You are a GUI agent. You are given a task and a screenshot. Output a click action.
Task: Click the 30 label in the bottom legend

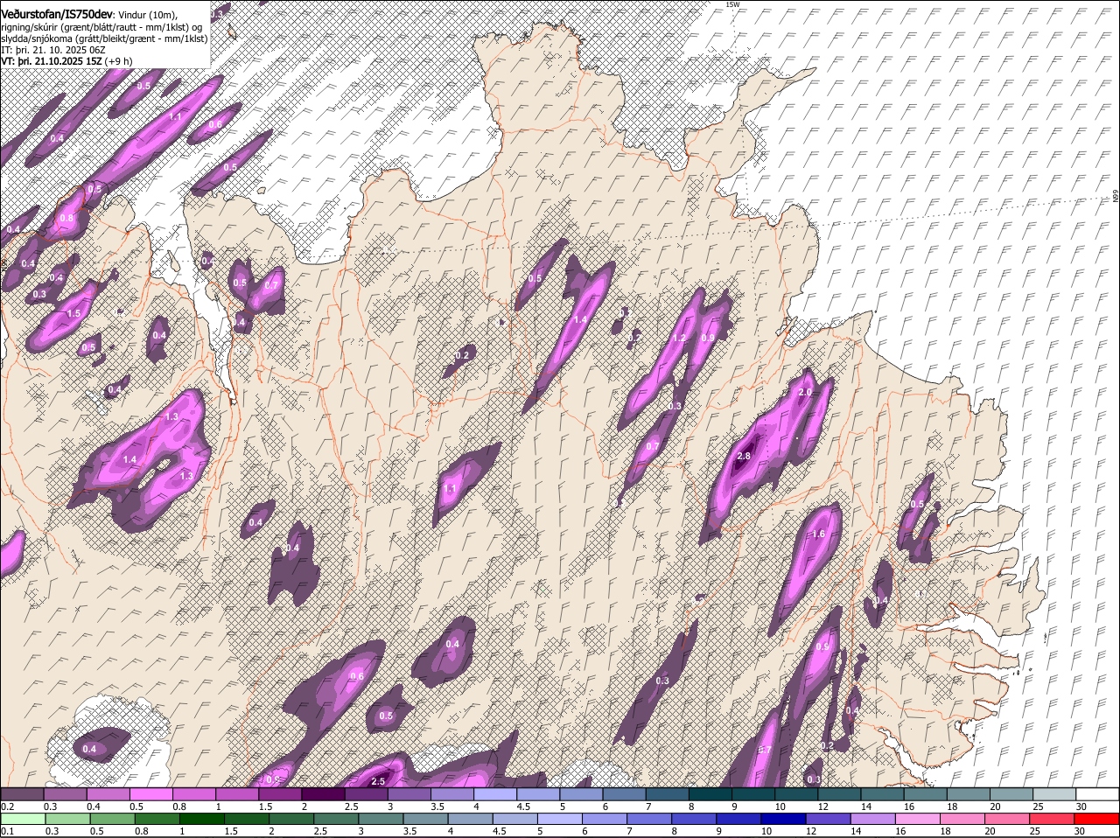pos(1081,831)
